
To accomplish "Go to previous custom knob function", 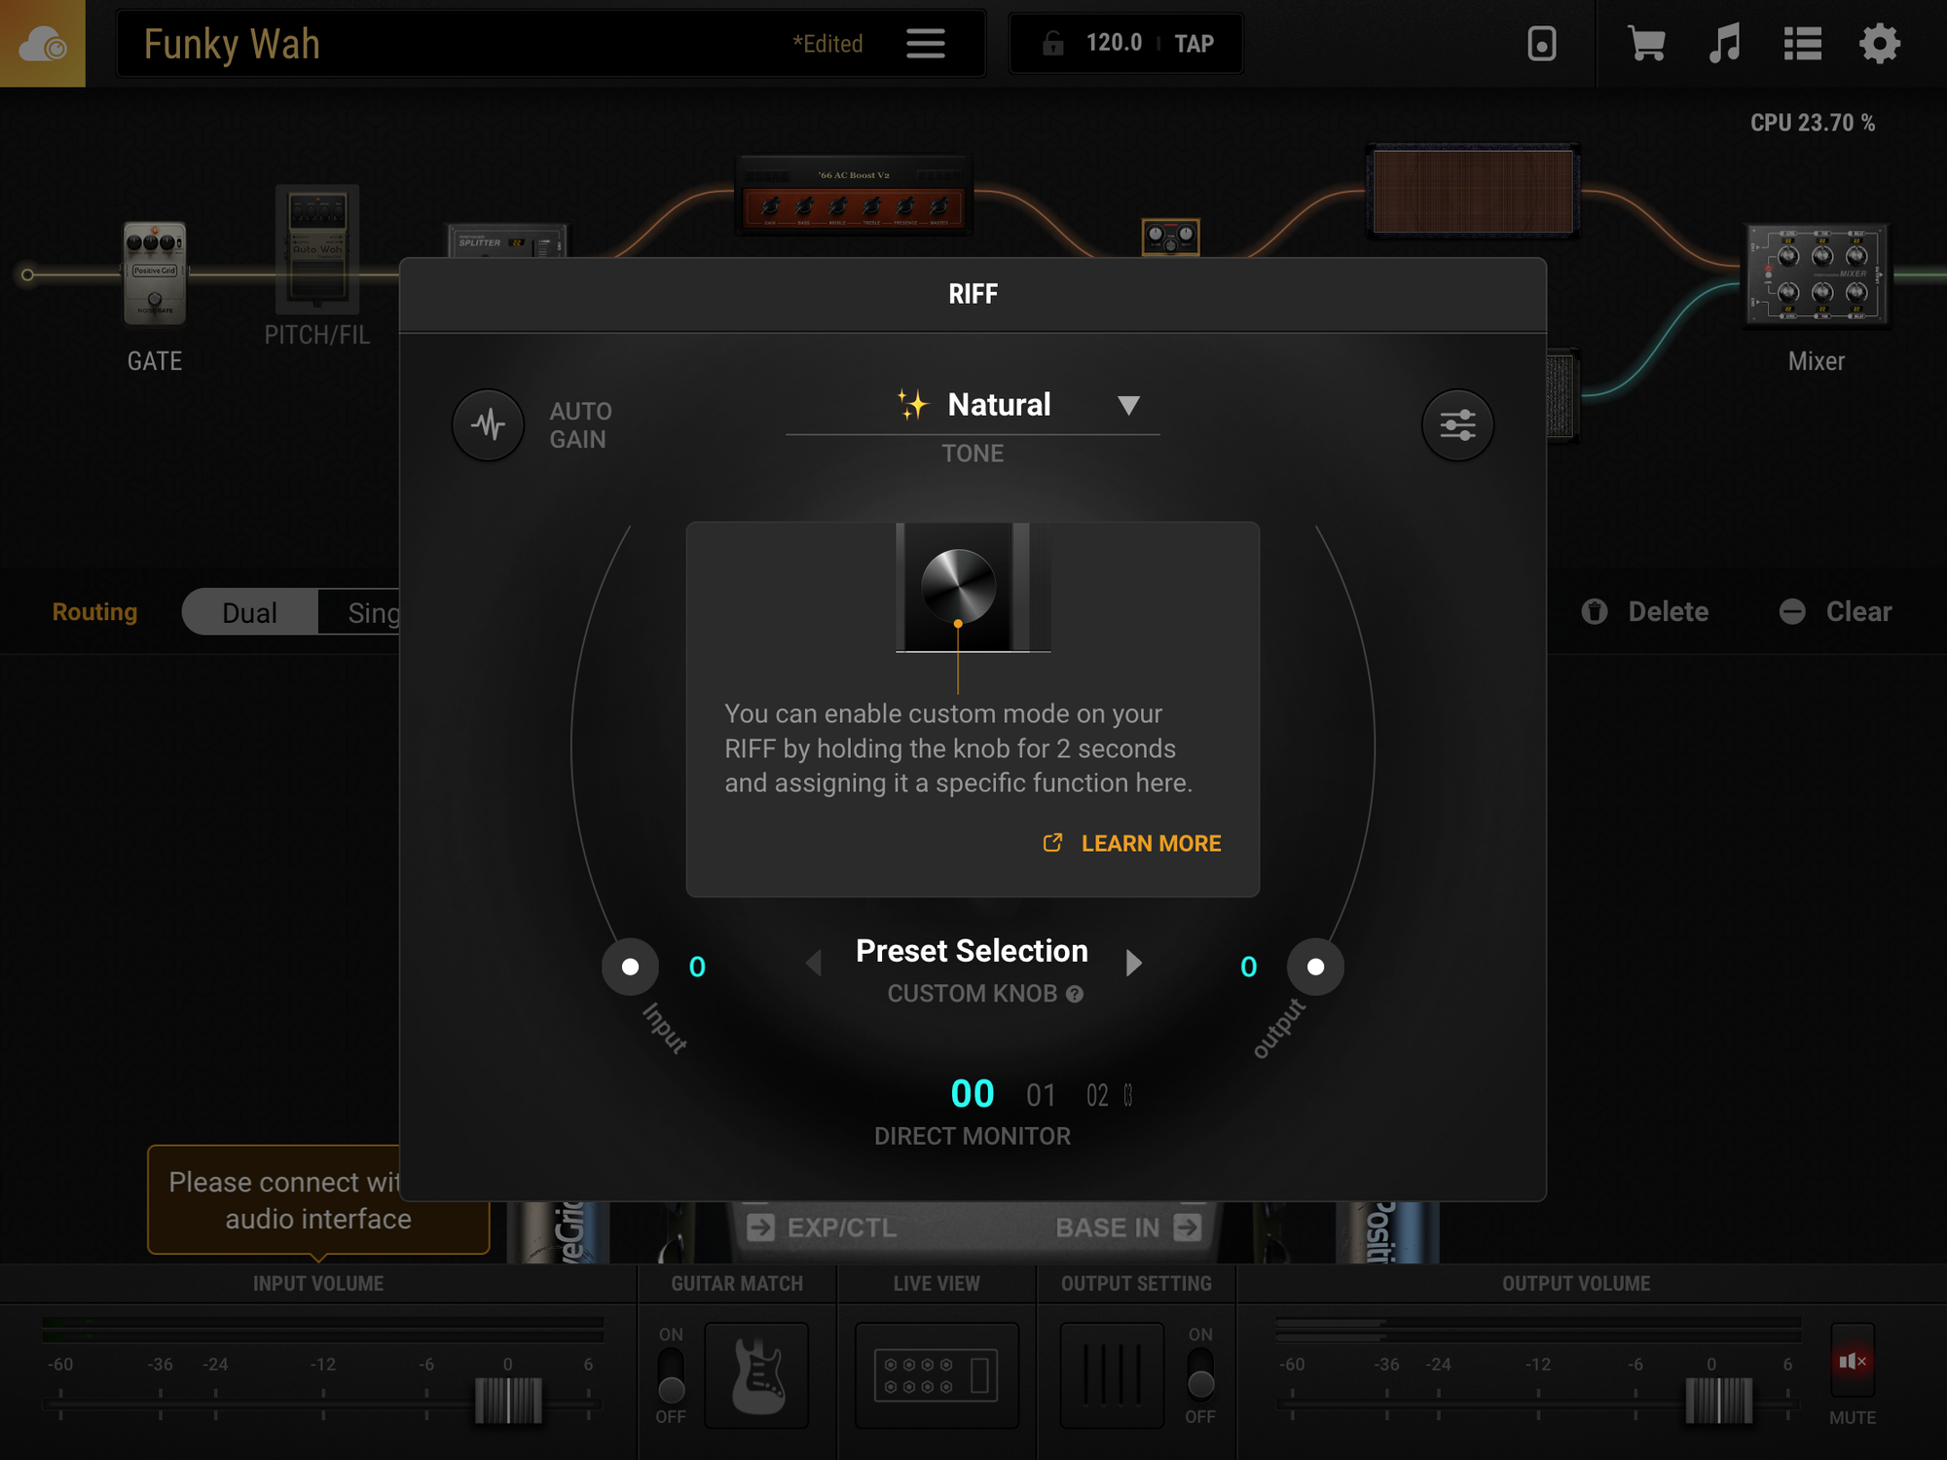I will click(814, 963).
